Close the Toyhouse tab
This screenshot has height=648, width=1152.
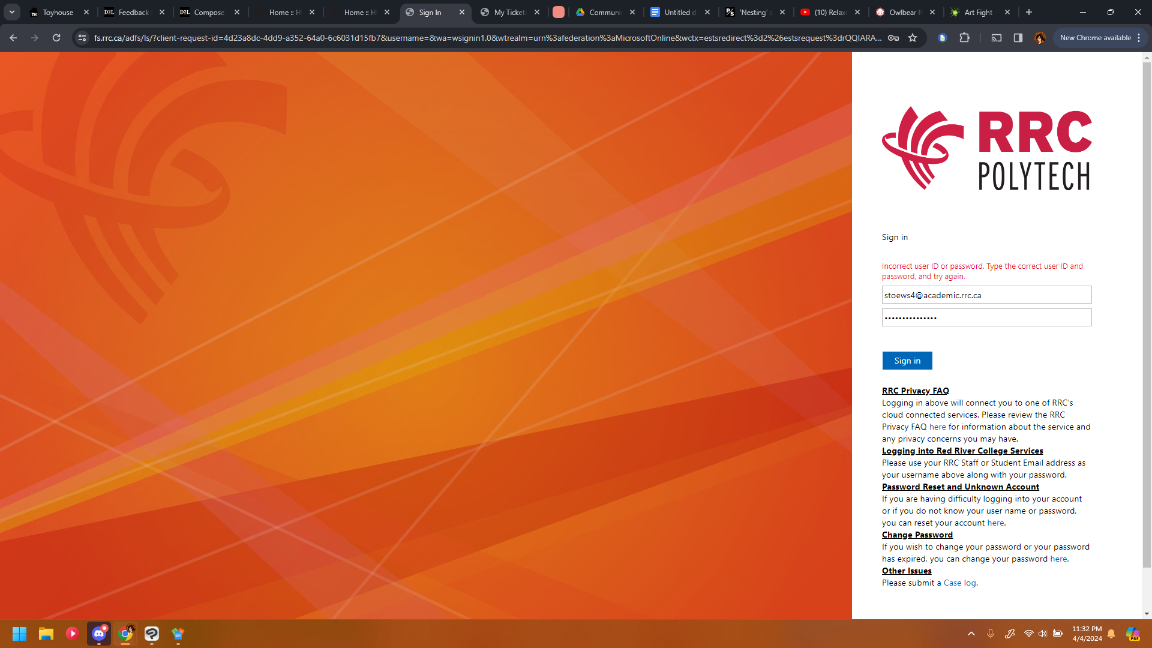[86, 12]
